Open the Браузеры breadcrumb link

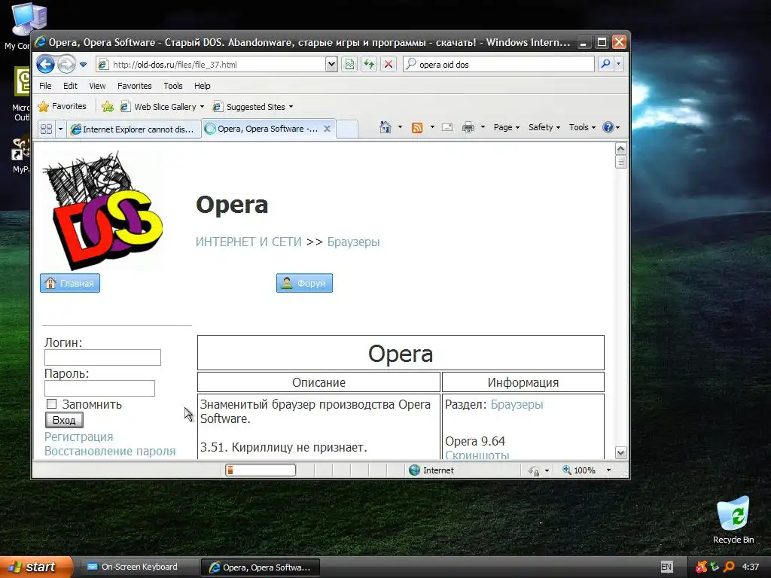click(354, 242)
